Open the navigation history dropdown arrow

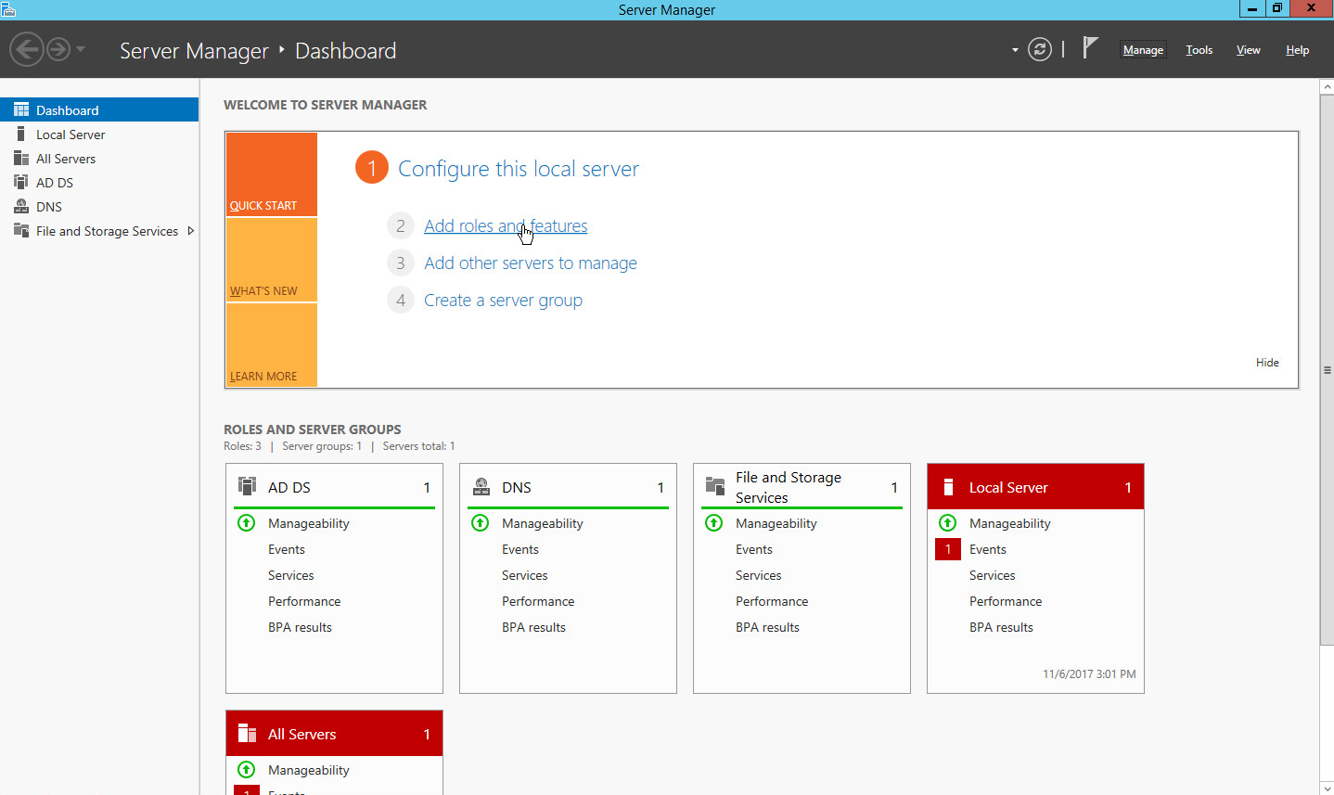81,49
